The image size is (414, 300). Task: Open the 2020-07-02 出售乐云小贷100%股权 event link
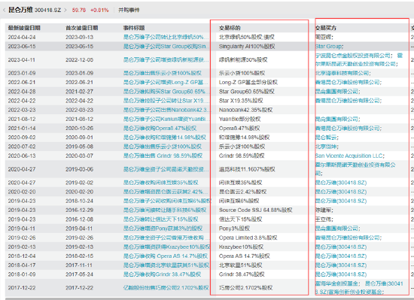163,147
